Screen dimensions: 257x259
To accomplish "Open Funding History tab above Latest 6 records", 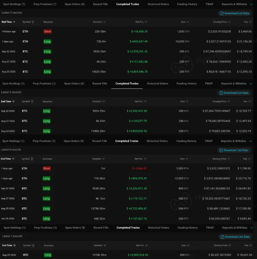I will pos(186,141).
